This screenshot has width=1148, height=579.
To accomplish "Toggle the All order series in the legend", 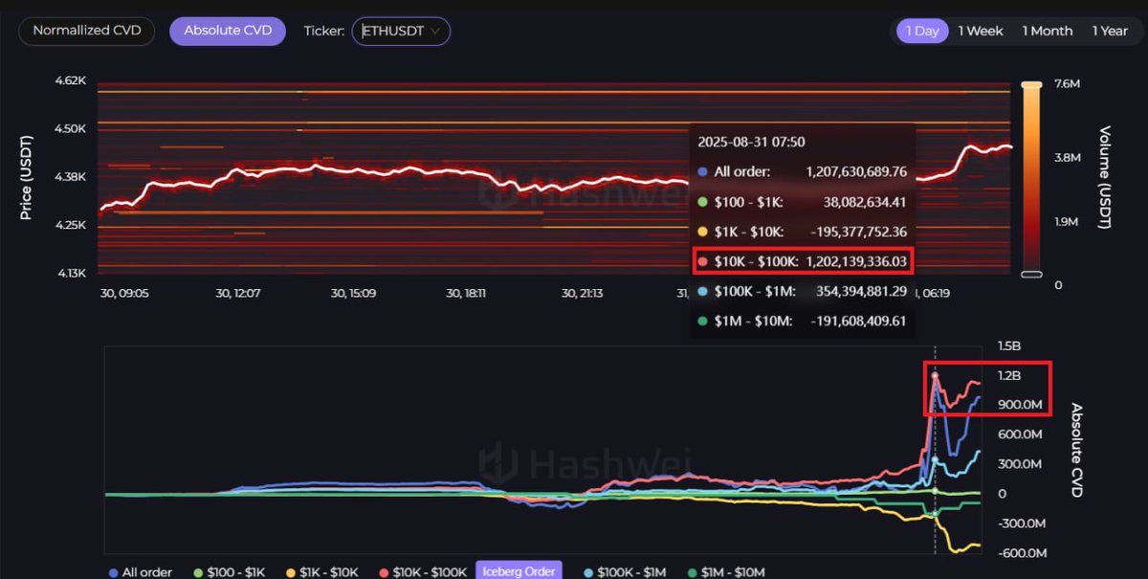I will pyautogui.click(x=140, y=571).
